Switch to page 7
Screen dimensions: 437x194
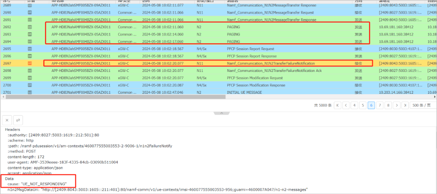click(x=380, y=105)
